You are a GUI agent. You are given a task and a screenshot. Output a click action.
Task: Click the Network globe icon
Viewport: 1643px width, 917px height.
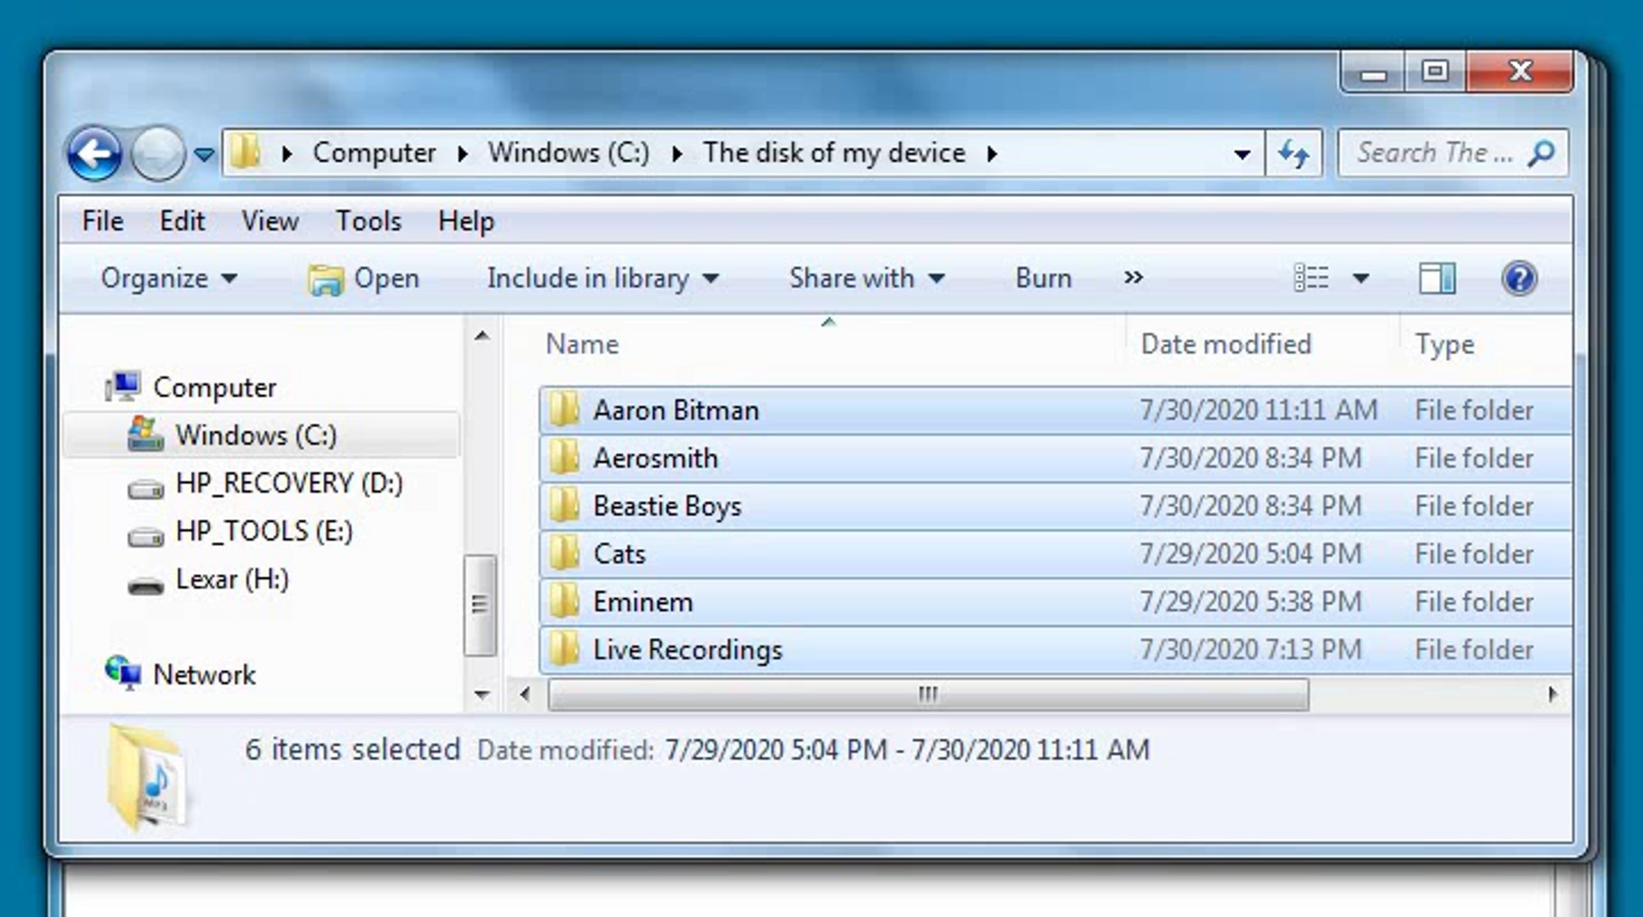click(x=123, y=673)
